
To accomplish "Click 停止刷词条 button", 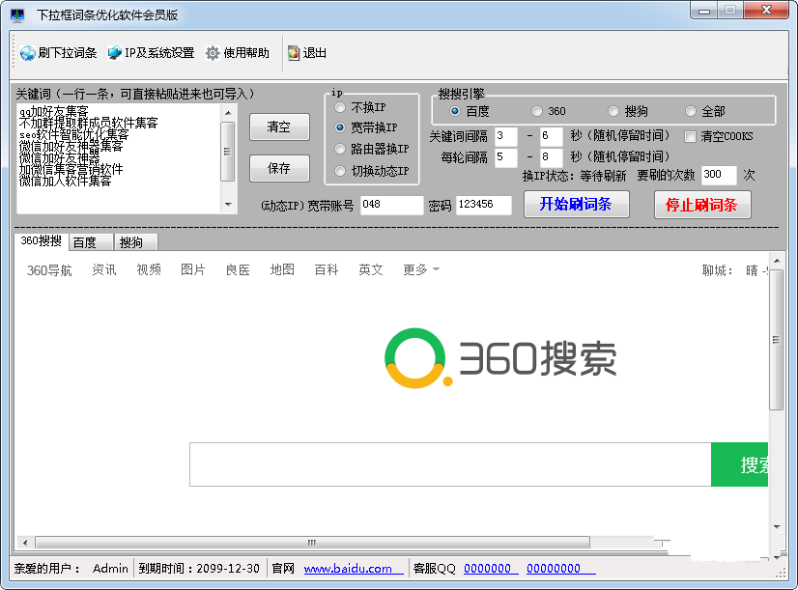I will pyautogui.click(x=702, y=205).
